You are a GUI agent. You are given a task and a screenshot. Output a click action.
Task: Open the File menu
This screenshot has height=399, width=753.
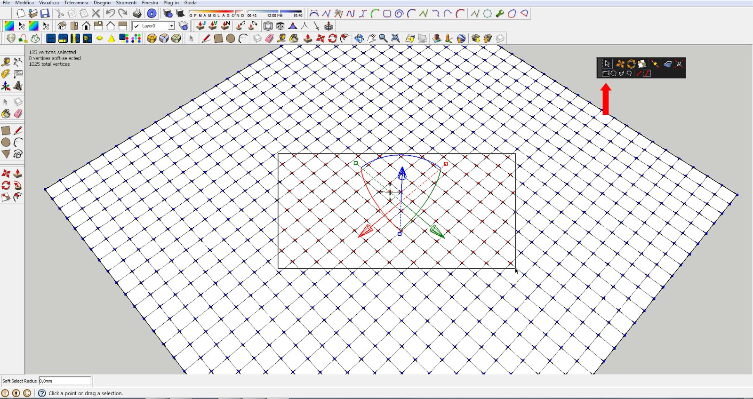click(6, 3)
